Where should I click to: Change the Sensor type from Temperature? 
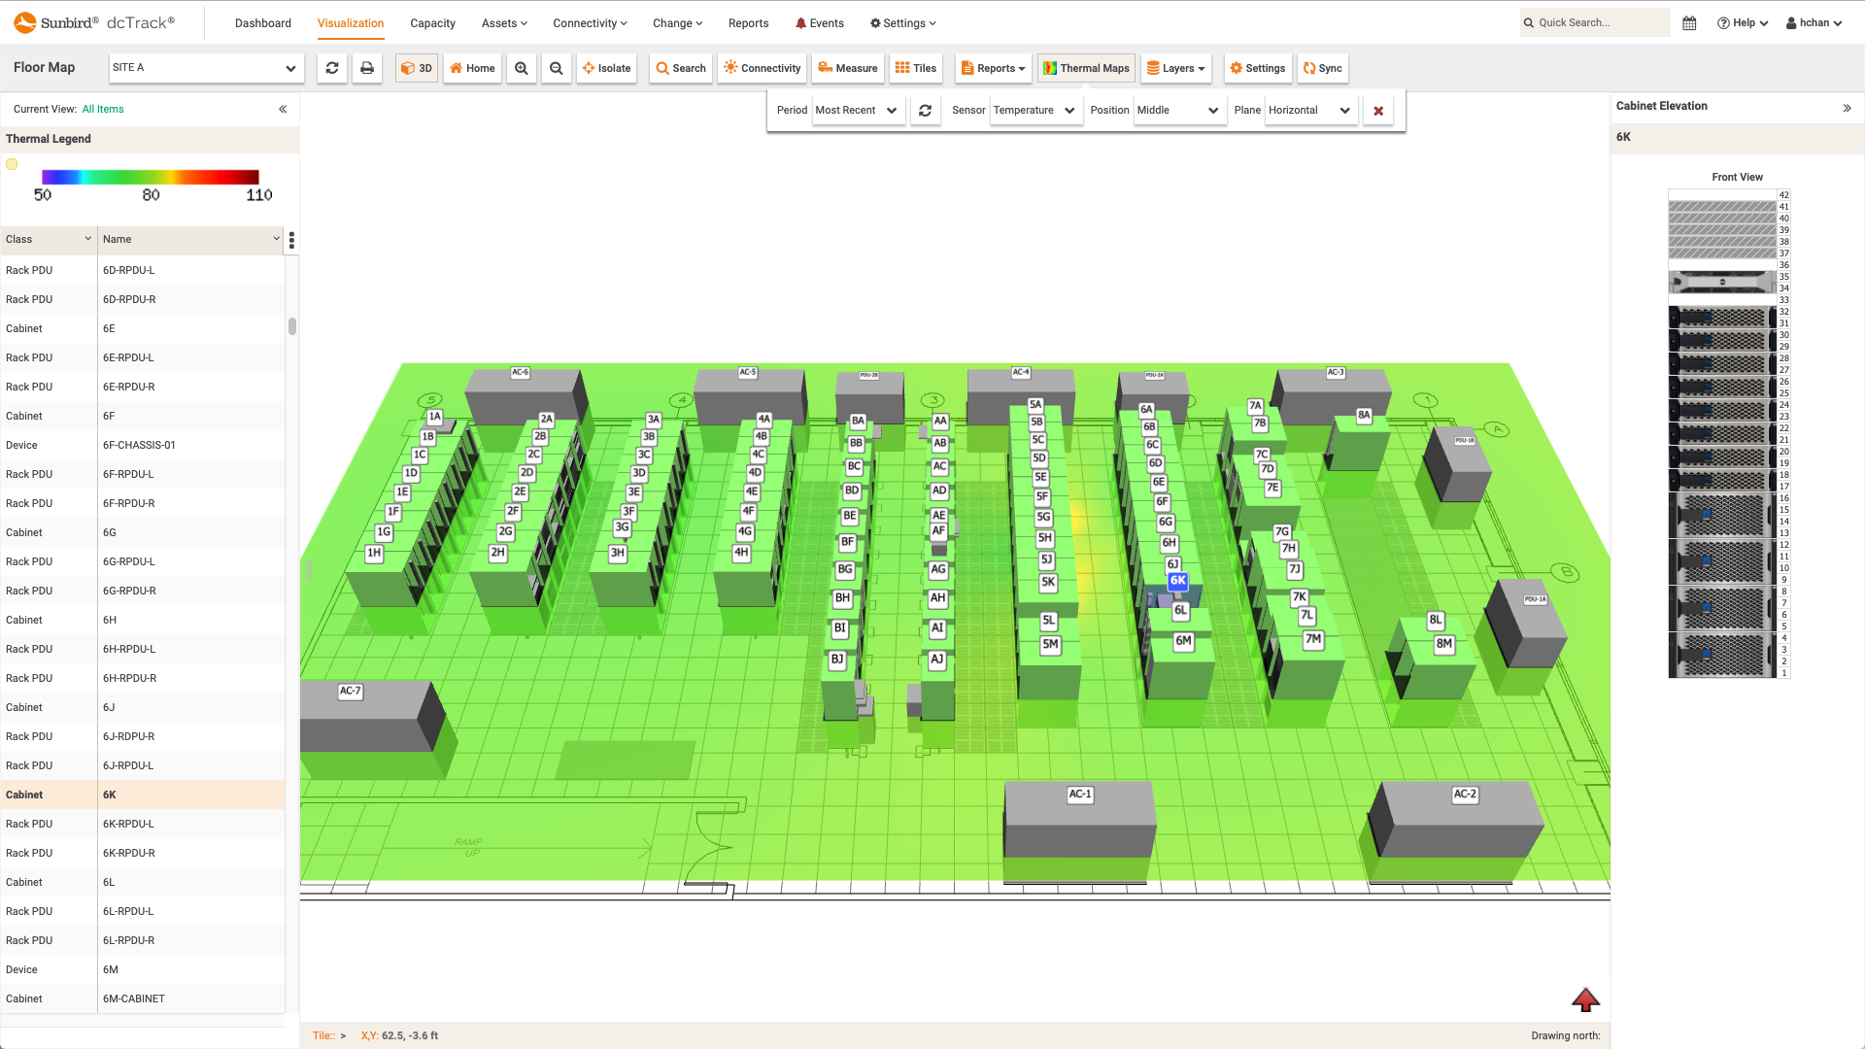tap(1035, 110)
